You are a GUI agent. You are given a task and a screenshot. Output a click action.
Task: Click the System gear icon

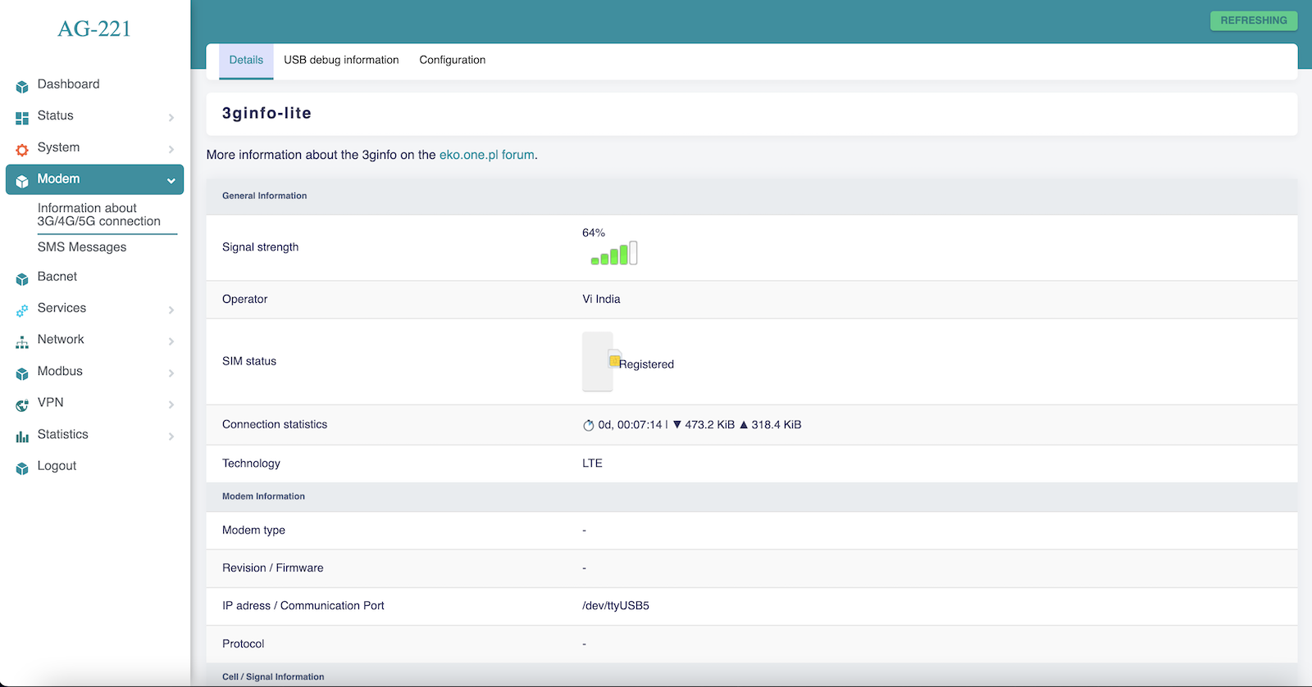click(22, 149)
